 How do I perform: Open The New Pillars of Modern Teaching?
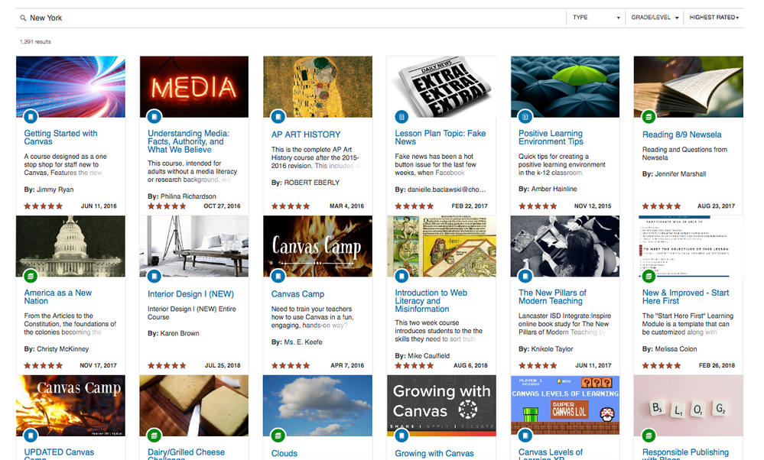pyautogui.click(x=552, y=296)
